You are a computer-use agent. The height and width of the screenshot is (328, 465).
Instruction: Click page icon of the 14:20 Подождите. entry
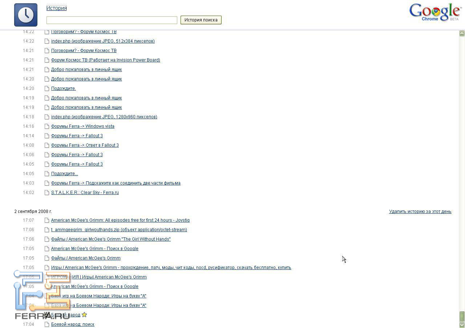pos(47,88)
